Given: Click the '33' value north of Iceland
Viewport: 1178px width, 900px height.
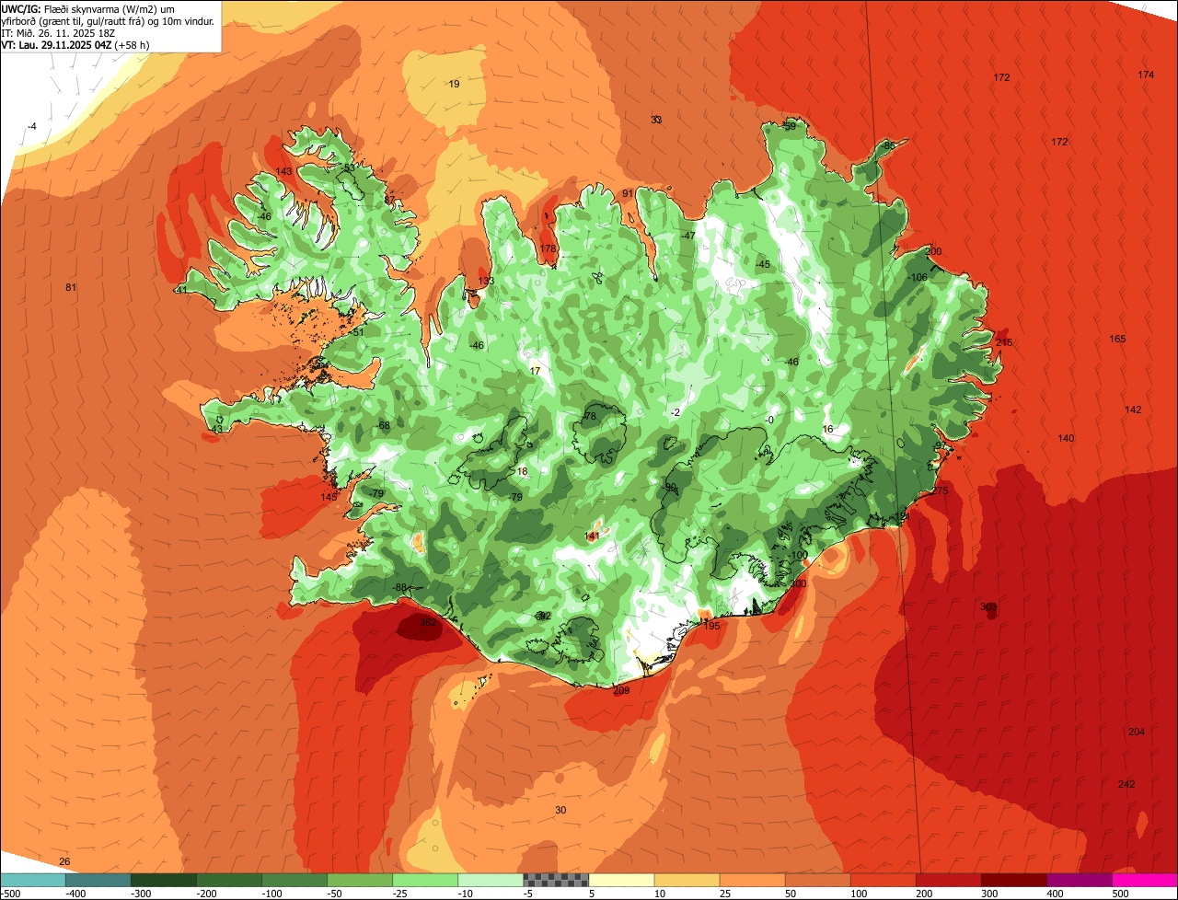Looking at the screenshot, I should click(656, 120).
